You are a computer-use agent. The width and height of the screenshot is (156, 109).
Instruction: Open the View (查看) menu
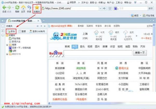(x=93, y=3)
